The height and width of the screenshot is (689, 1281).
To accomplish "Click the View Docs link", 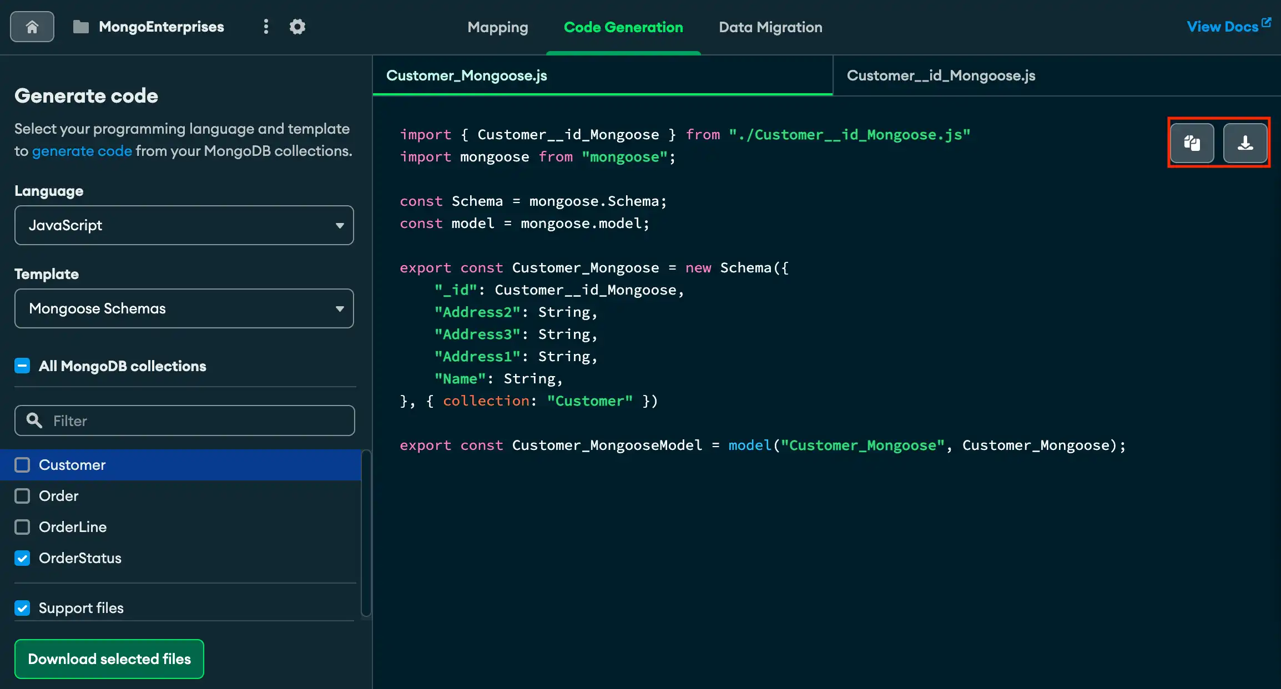I will [x=1229, y=26].
